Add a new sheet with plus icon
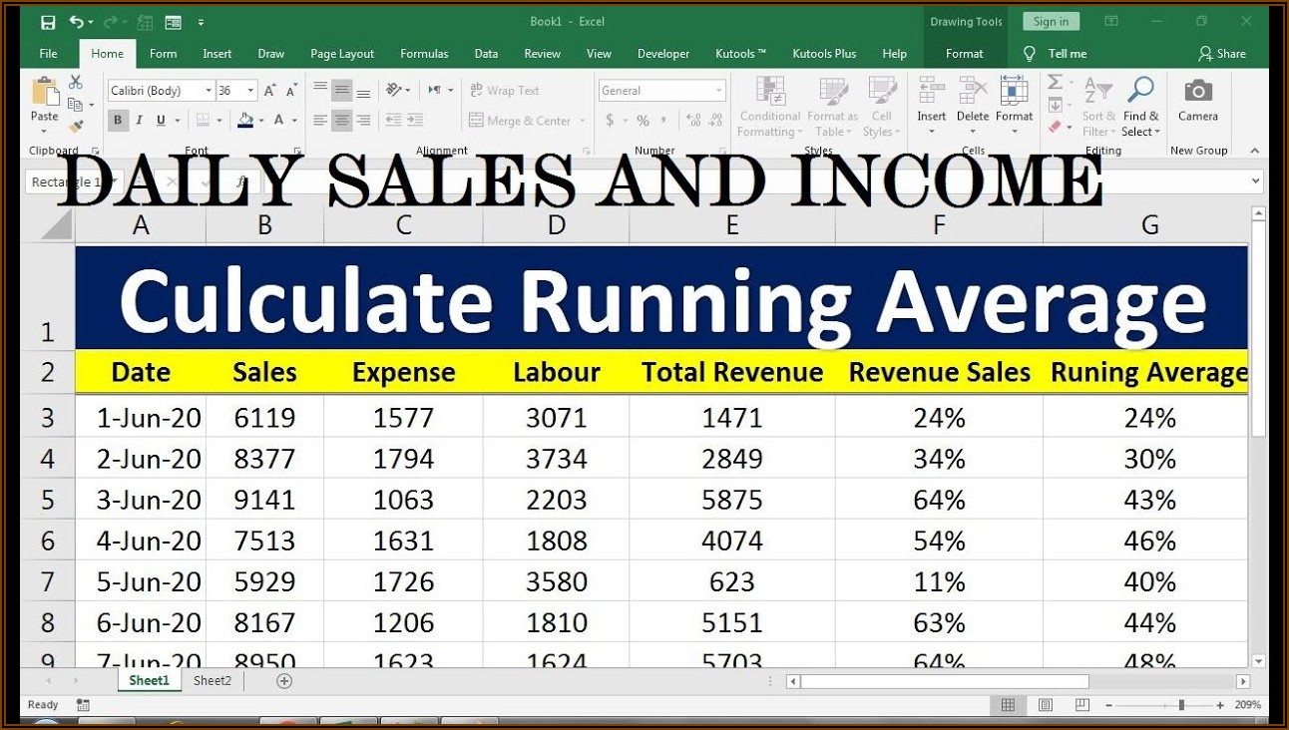This screenshot has width=1289, height=730. (284, 681)
